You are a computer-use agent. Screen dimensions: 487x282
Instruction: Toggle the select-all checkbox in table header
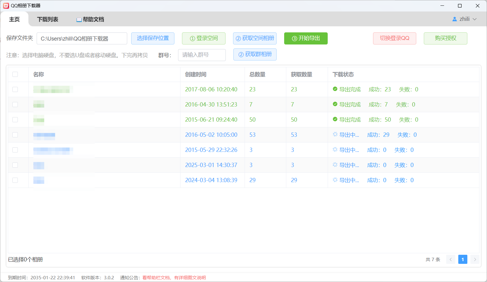coord(15,74)
